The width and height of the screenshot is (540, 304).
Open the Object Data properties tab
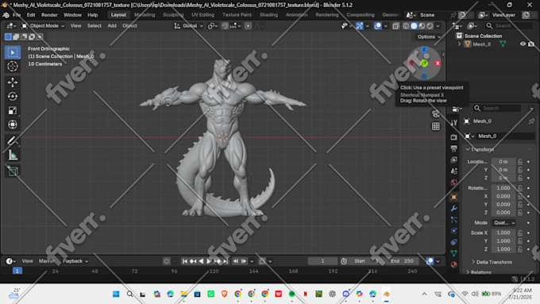pyautogui.click(x=454, y=253)
